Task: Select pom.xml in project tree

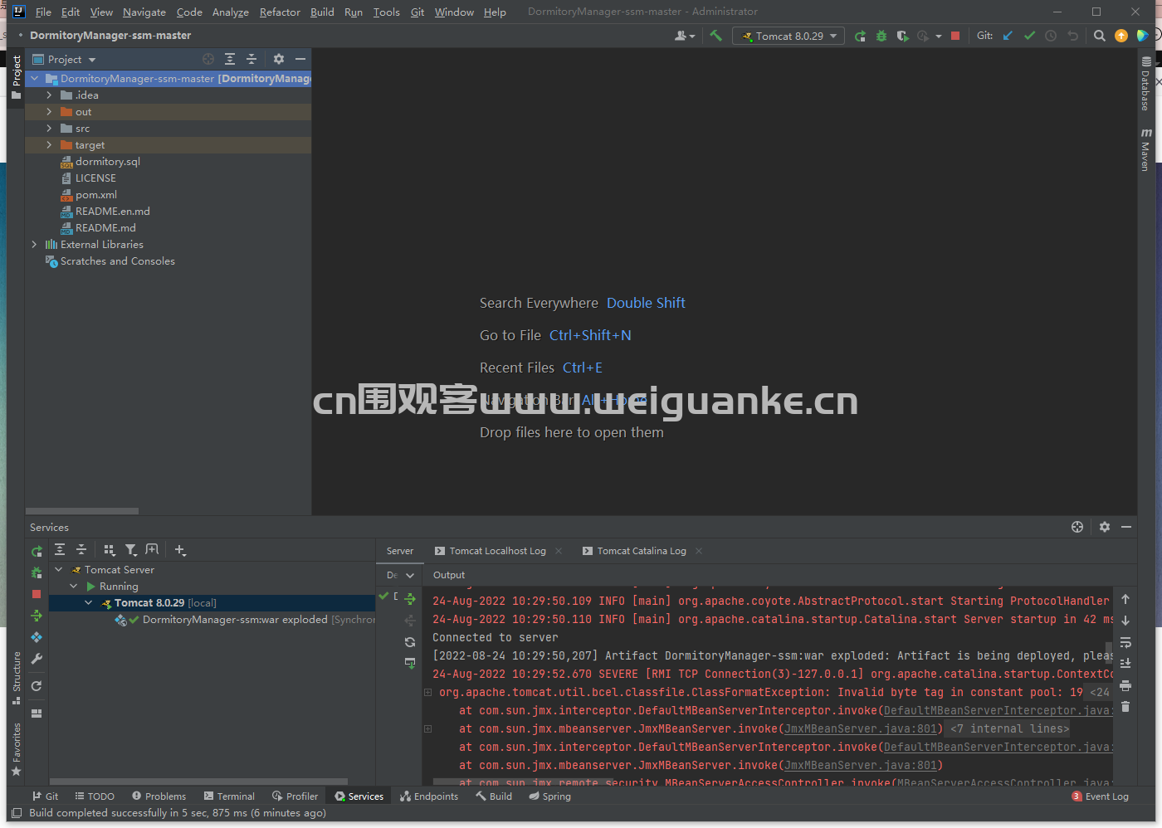Action: click(x=96, y=195)
